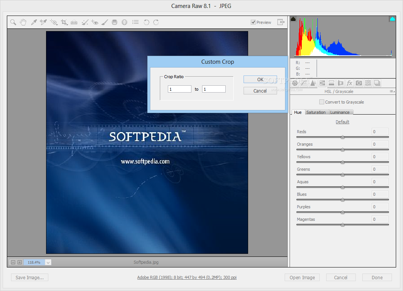Click OK in Custom Crop dialog
This screenshot has height=291, width=403.
260,79
